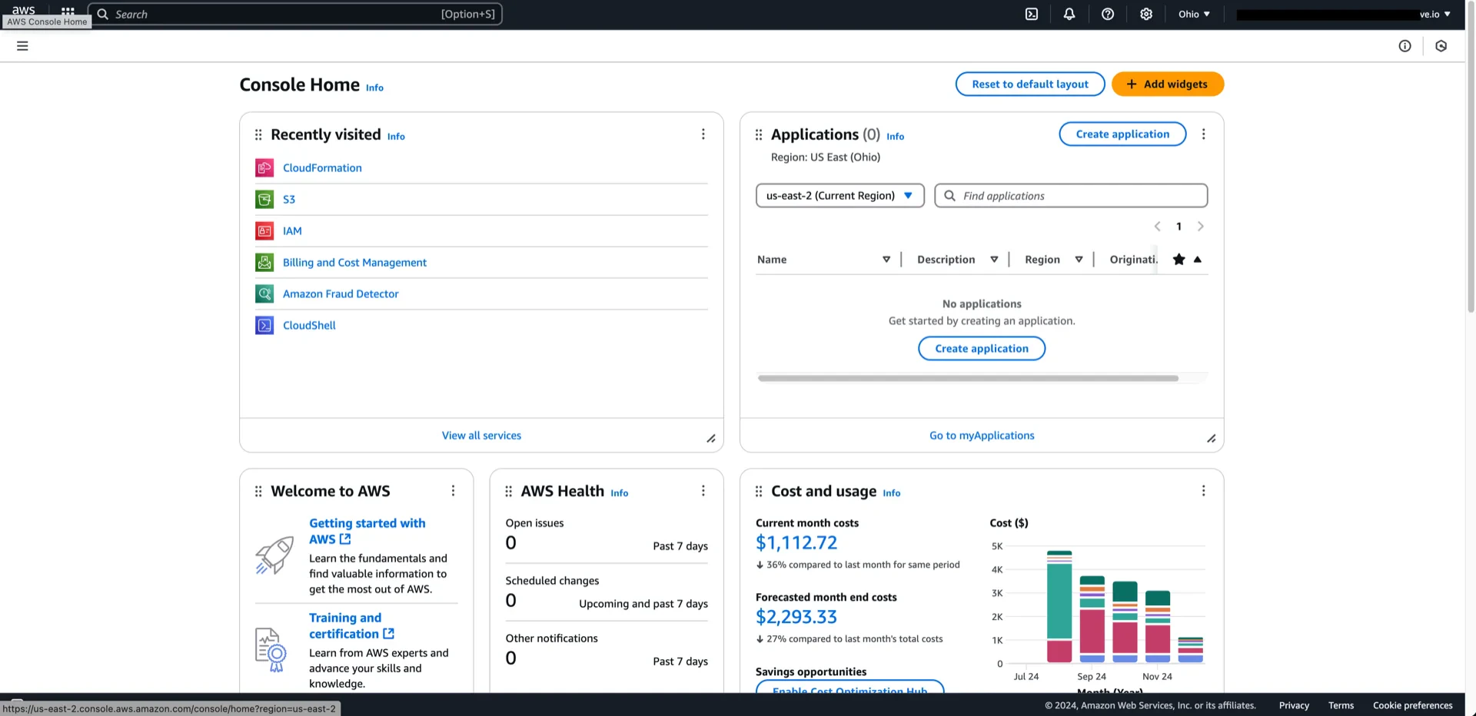This screenshot has height=716, width=1476.
Task: Open the Welcome to AWS options menu
Action: (453, 491)
